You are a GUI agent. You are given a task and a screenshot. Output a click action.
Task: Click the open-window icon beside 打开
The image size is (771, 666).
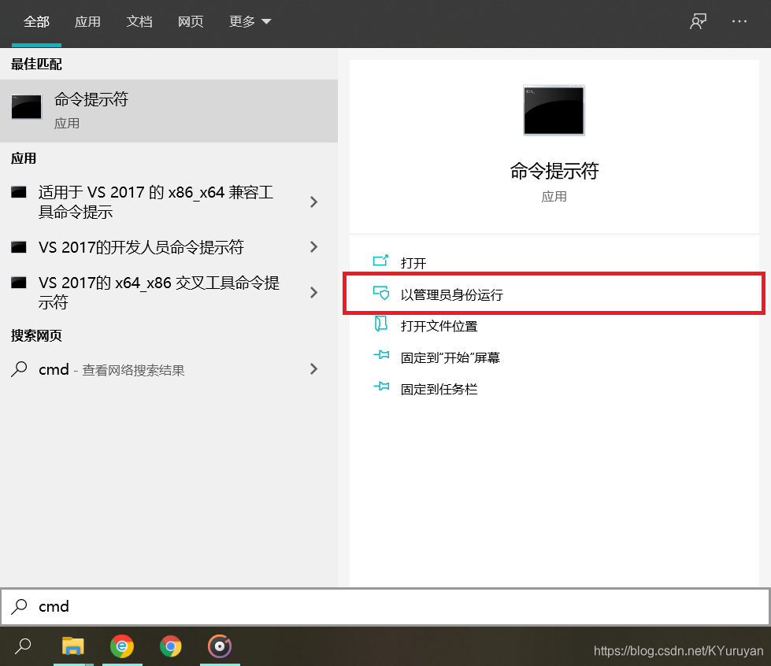point(380,261)
